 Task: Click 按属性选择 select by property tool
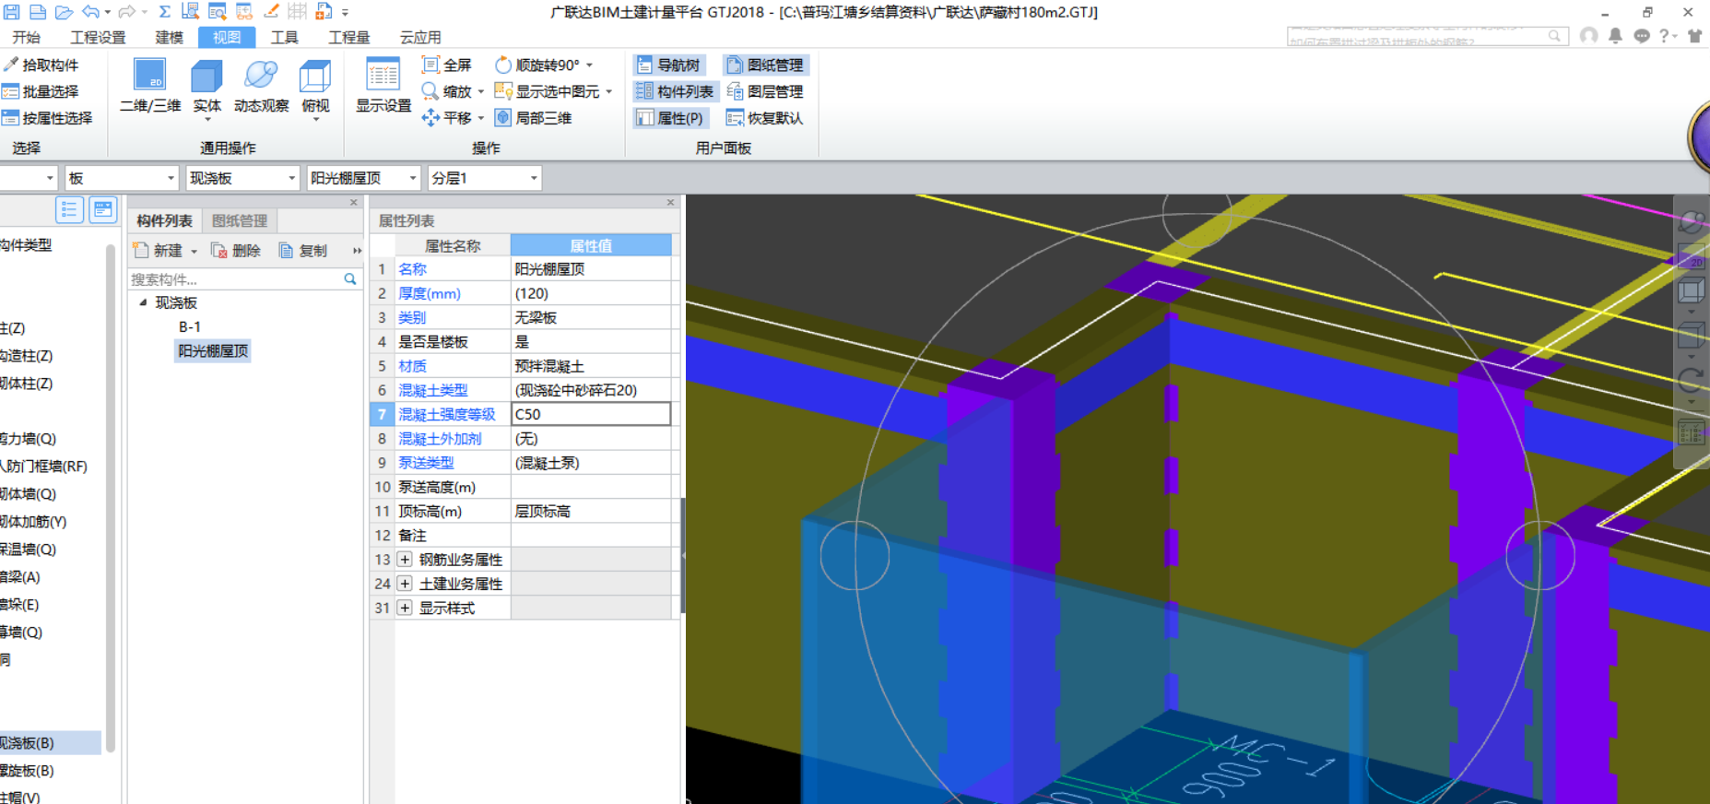48,118
